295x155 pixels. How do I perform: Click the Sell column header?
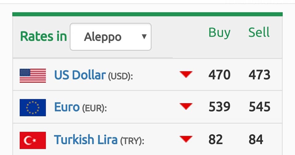coord(259,32)
